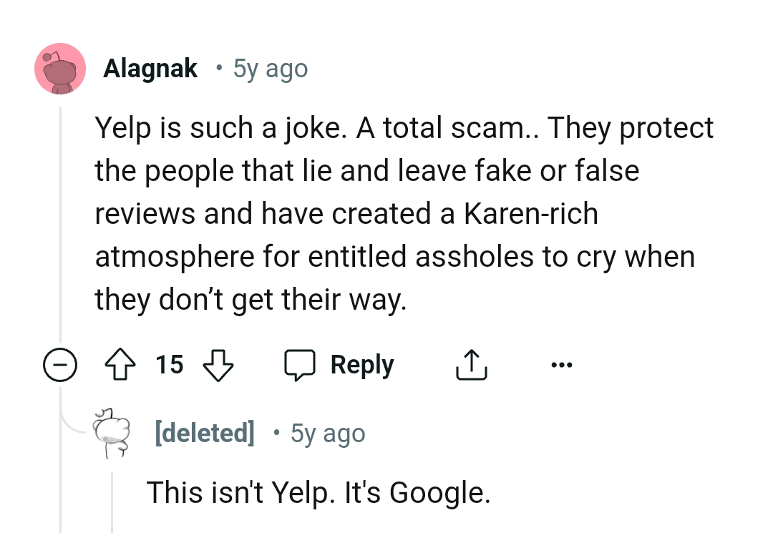Open Alagnak's user profile
This screenshot has height=533, width=773.
coord(150,68)
